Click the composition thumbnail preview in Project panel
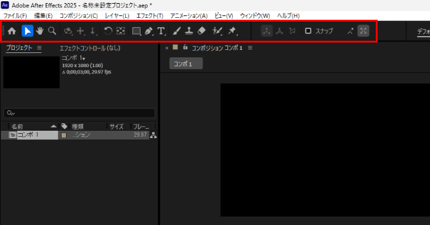The height and width of the screenshot is (225, 430). tap(31, 73)
